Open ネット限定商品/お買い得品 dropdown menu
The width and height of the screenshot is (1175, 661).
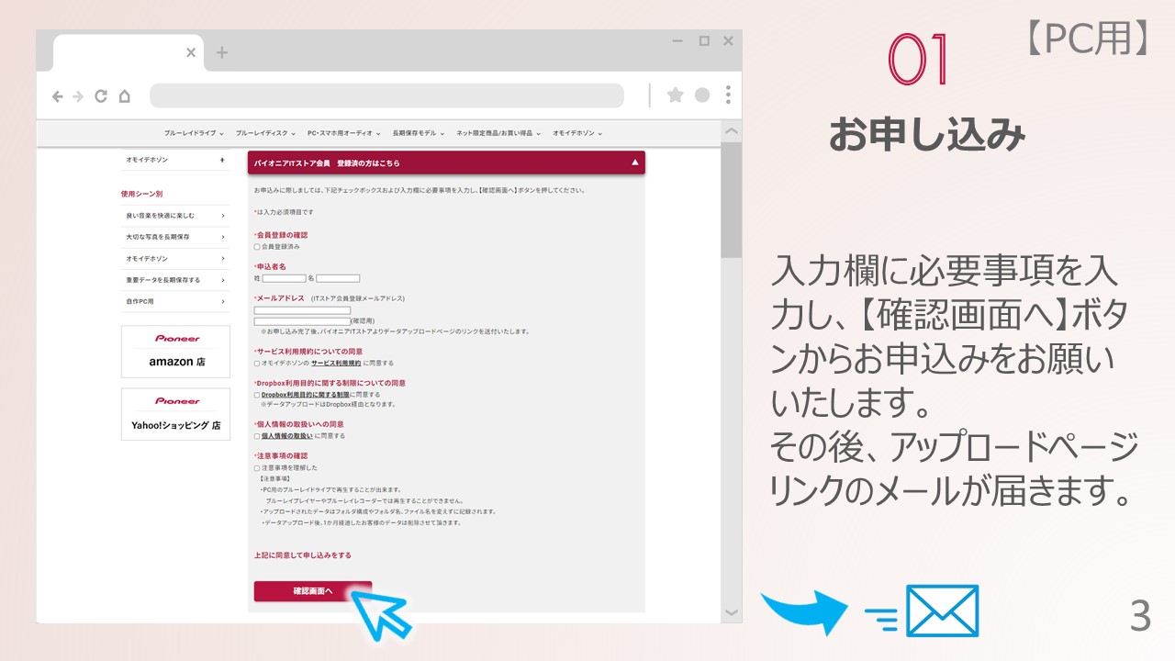pyautogui.click(x=498, y=133)
